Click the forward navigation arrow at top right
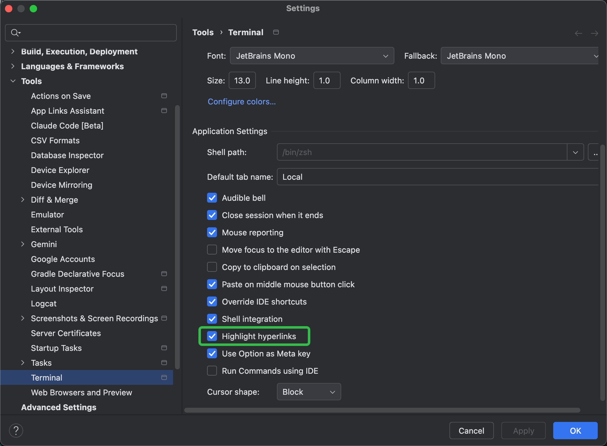This screenshot has width=607, height=446. tap(595, 33)
